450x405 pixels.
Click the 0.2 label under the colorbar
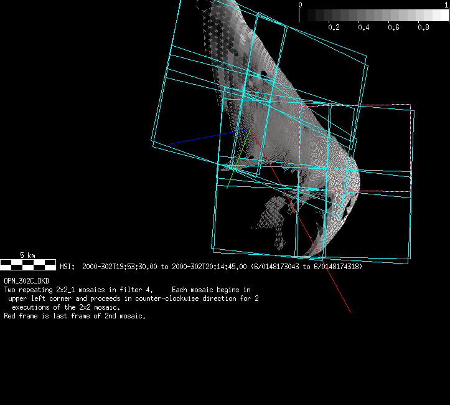point(334,27)
